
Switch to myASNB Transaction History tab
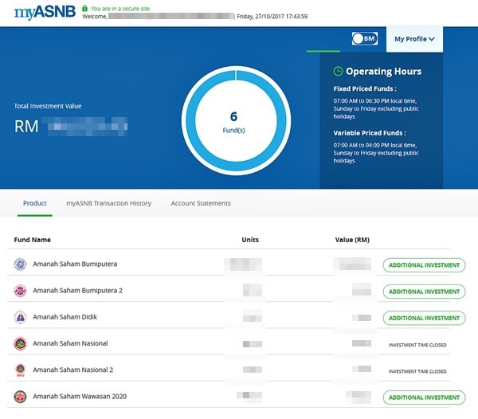tap(109, 203)
